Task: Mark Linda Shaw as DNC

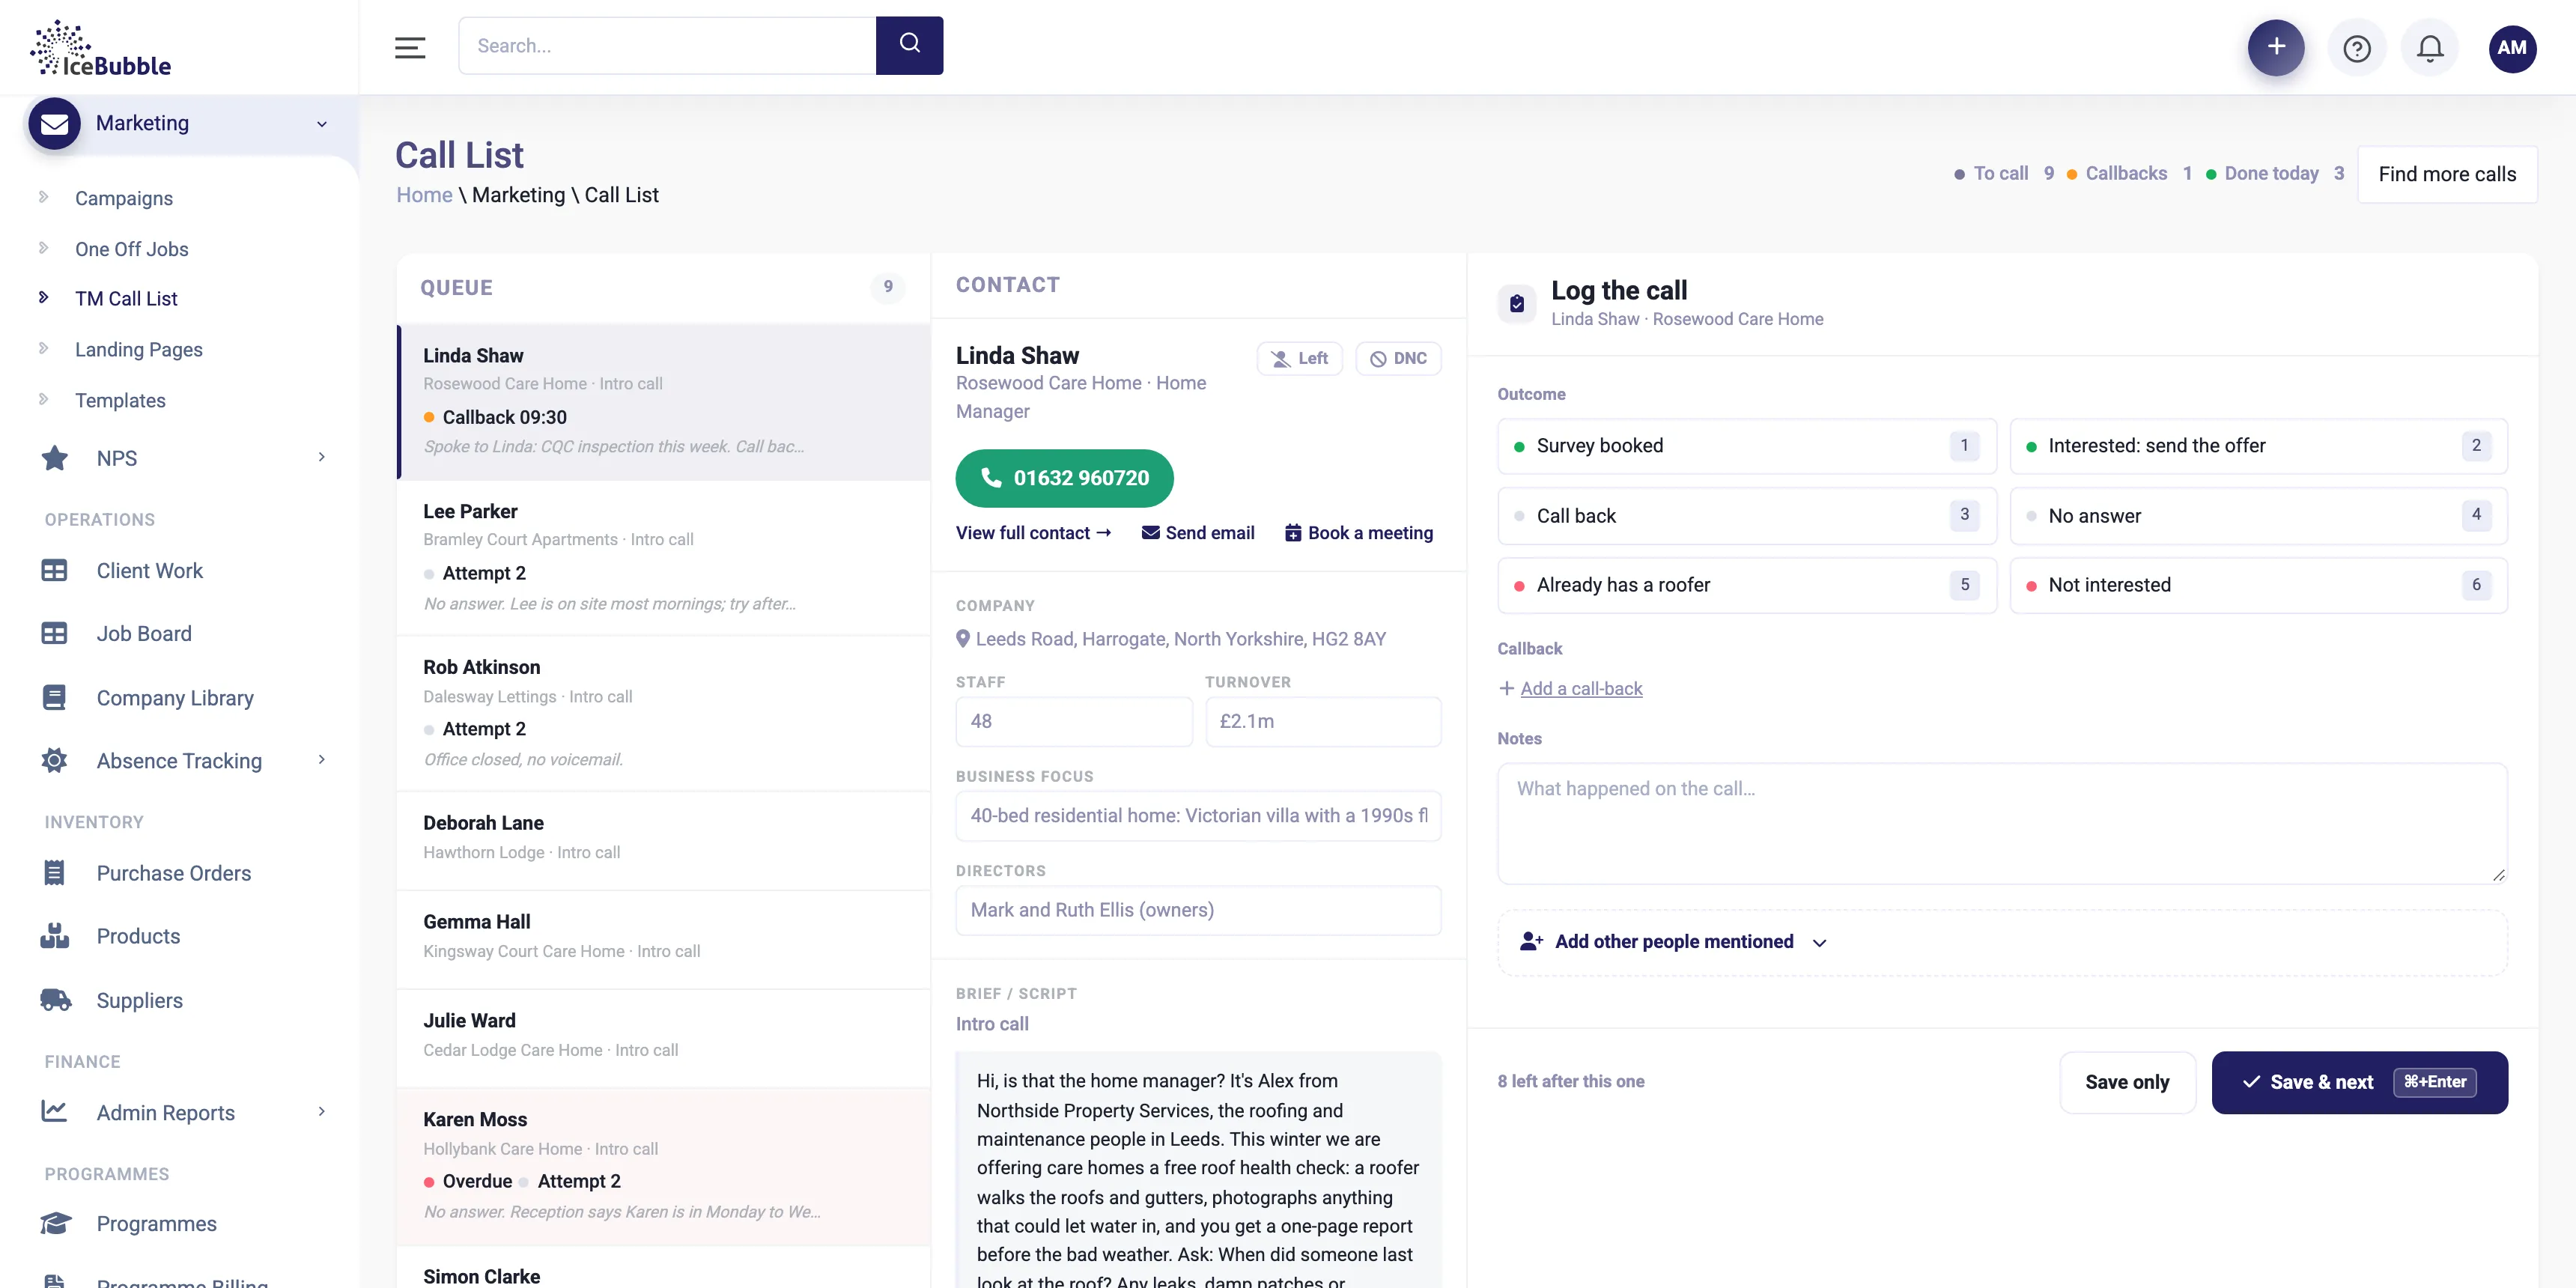Action: click(x=1398, y=358)
